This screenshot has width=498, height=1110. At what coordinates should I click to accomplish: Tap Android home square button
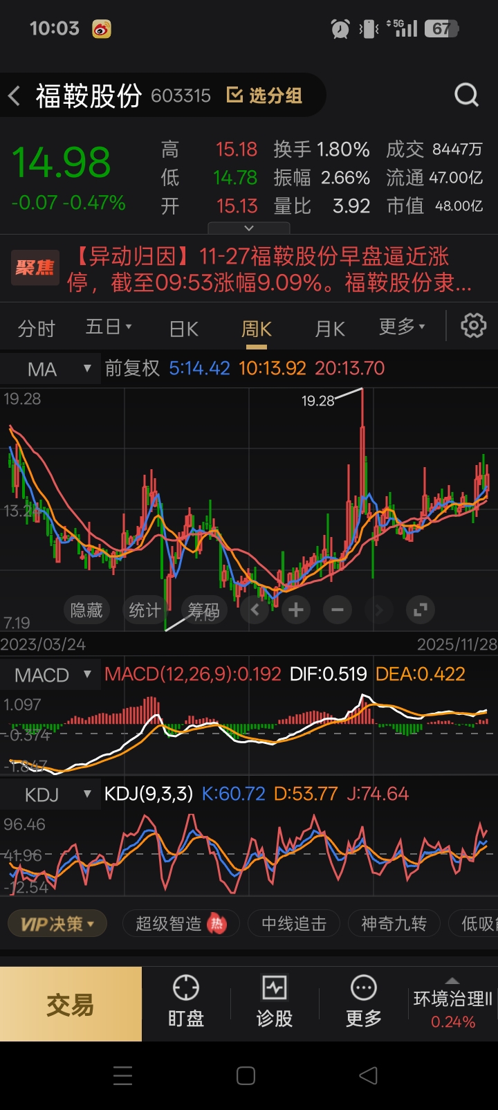(246, 1075)
